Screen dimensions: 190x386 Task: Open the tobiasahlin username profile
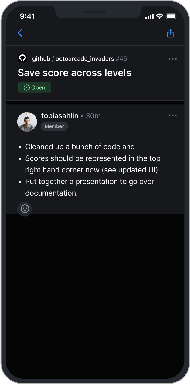click(x=60, y=116)
